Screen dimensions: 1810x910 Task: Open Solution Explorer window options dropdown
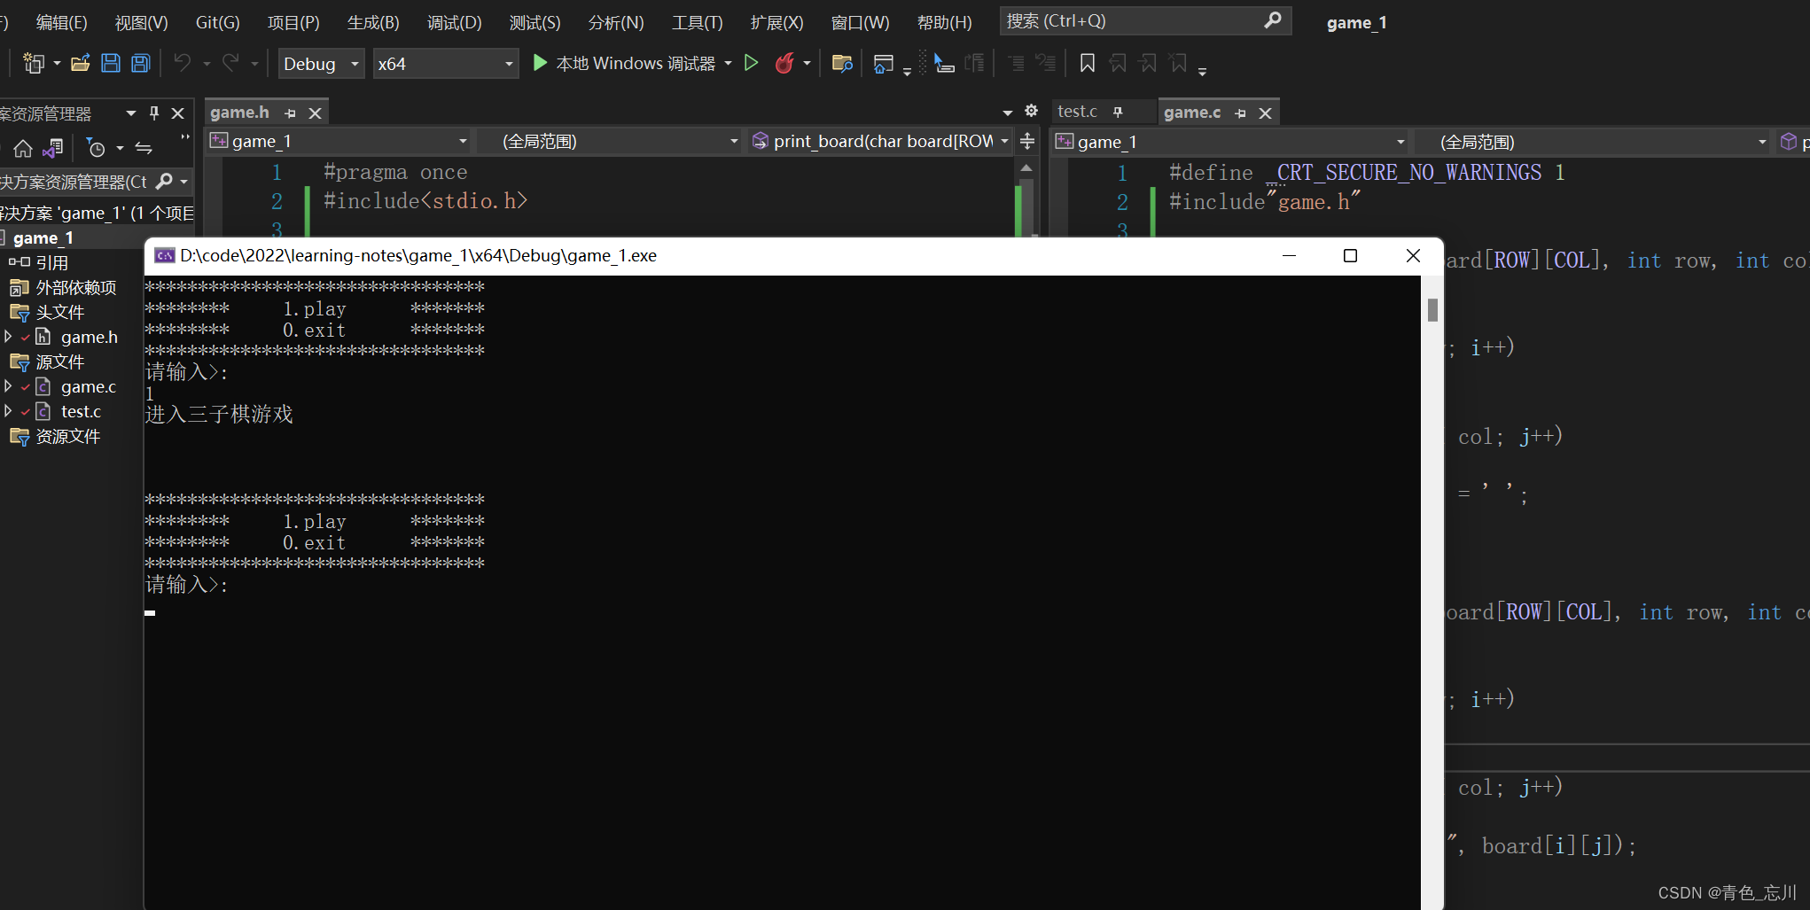click(131, 113)
